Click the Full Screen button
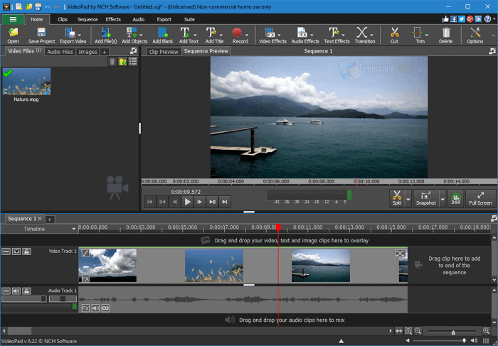The image size is (498, 346). point(480,198)
